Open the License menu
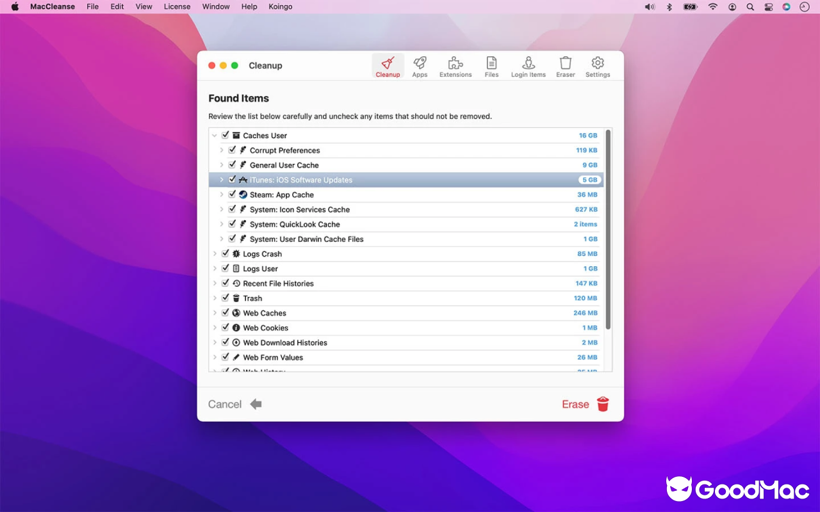The height and width of the screenshot is (512, 820). coord(177,6)
